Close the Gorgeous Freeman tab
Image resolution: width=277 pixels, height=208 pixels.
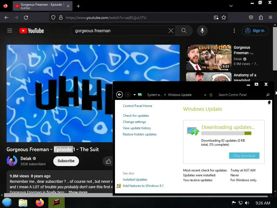(x=68, y=6)
